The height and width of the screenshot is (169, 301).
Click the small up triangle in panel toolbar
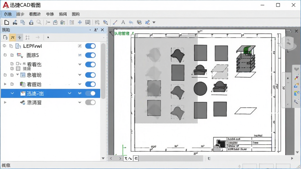pyautogui.click(x=48, y=37)
